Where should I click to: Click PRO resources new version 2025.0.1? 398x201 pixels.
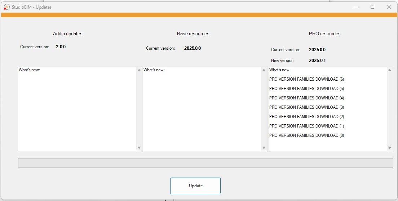click(x=317, y=61)
